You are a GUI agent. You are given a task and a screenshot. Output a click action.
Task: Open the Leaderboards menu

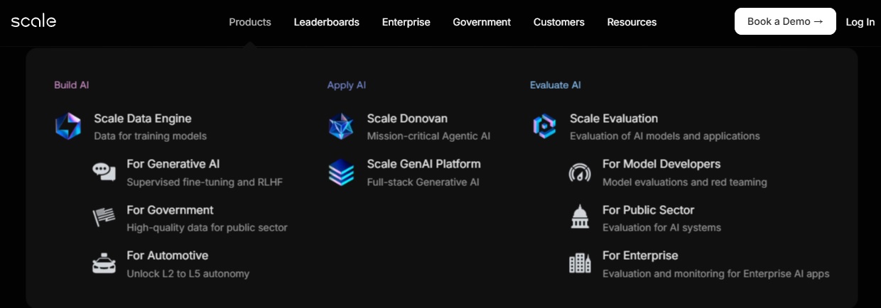[327, 22]
